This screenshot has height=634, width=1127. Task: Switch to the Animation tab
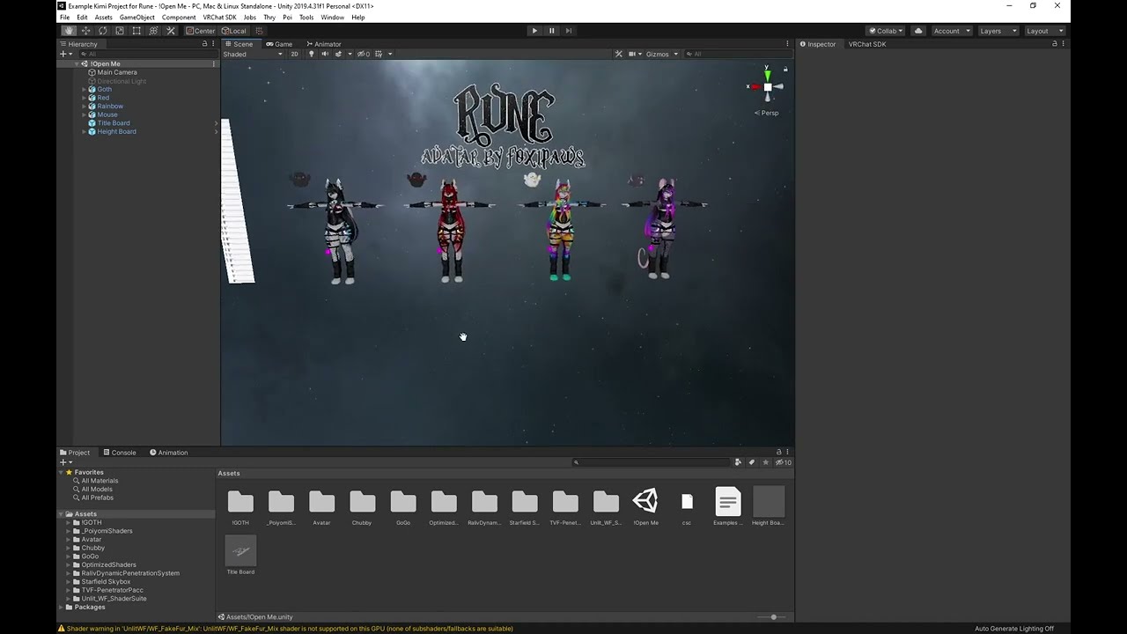[x=168, y=453]
